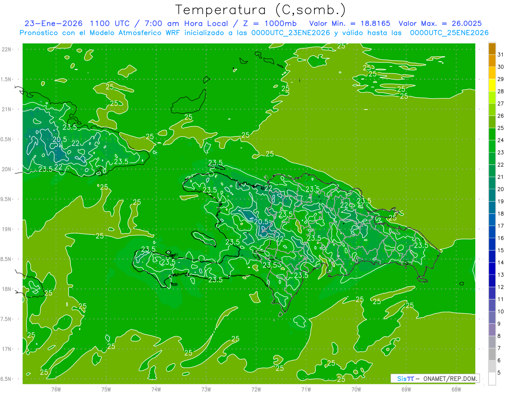The width and height of the screenshot is (512, 395).
Task: Click the "22N" latitude axis label
Action: pos(7,49)
